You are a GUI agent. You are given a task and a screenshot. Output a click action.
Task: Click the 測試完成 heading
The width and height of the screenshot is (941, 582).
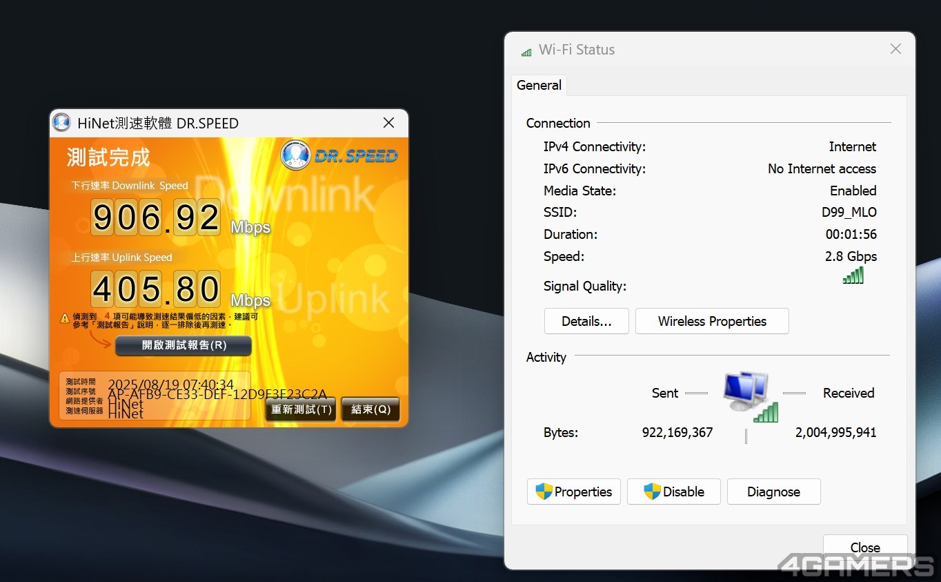tap(108, 157)
